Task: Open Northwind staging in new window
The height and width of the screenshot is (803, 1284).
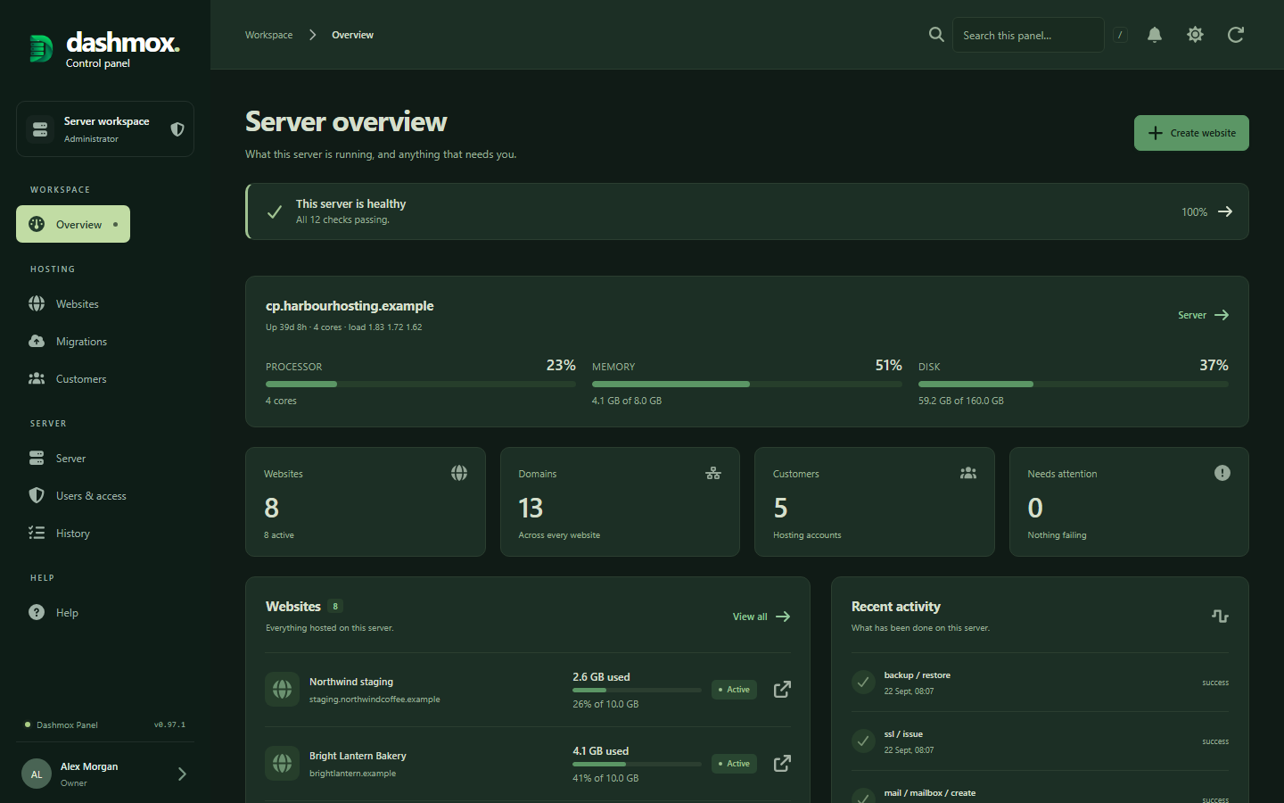Action: (782, 690)
